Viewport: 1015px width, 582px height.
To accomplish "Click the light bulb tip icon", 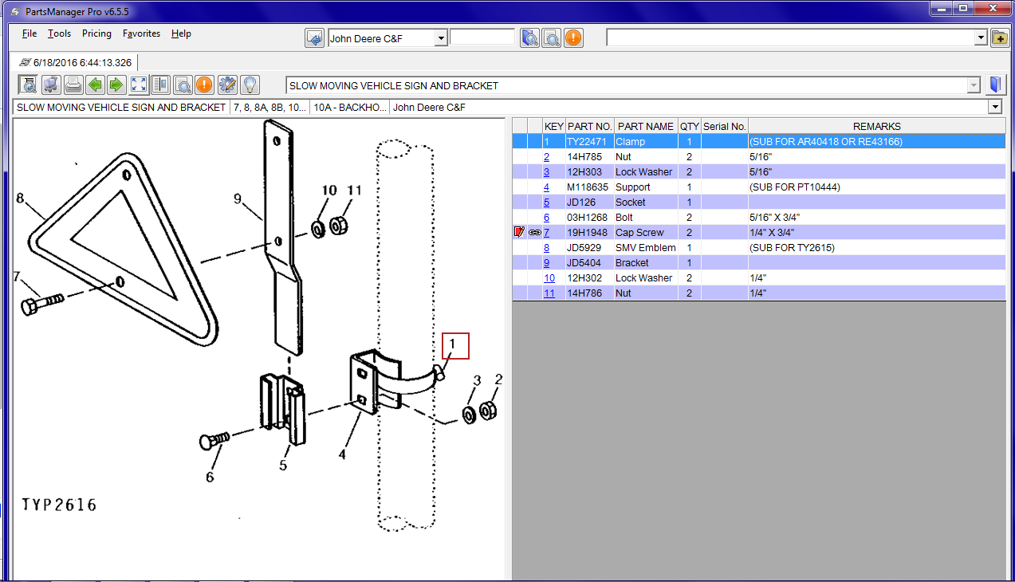I will click(x=250, y=85).
